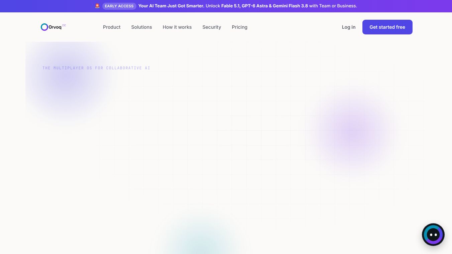Click the EARLY ACCESS badge
The image size is (452, 254).
coord(119,6)
